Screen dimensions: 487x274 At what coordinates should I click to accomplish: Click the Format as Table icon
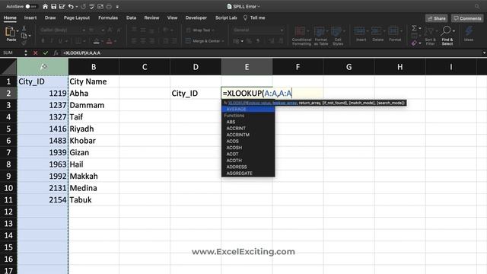(x=320, y=31)
